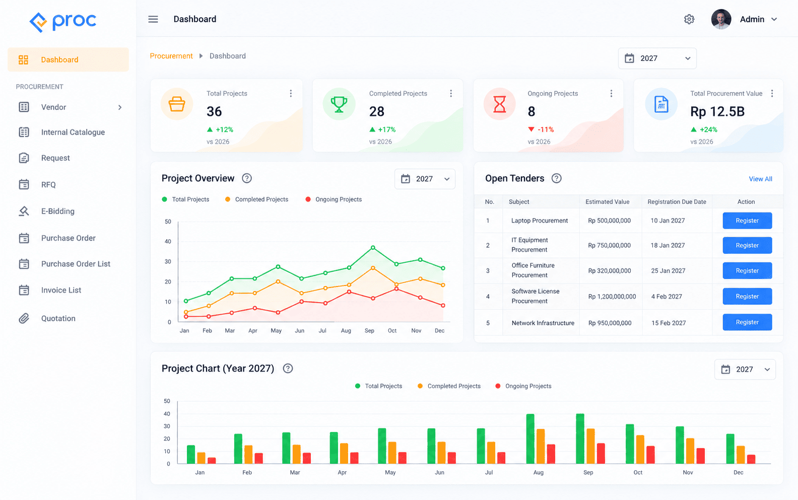
Task: Open Total Procurement Value card options menu
Action: coord(772,94)
